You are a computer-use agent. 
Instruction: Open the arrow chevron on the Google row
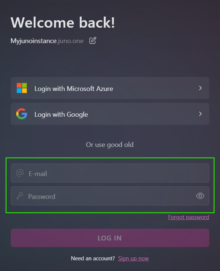[200, 114]
